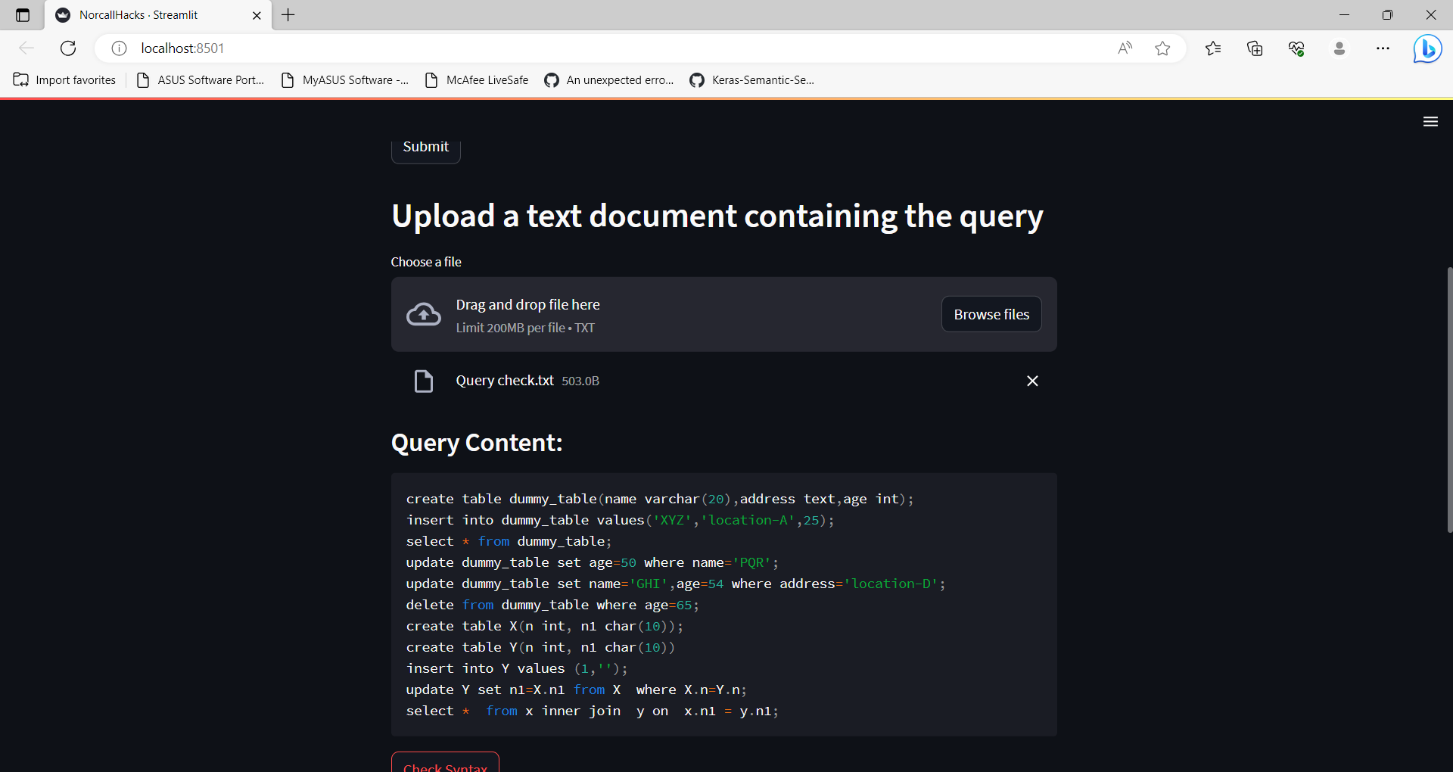Click the Check Syntax button
Screen dimensions: 1453x772
pyautogui.click(x=445, y=766)
